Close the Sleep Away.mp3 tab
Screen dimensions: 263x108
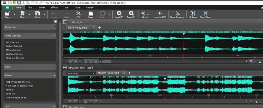[94, 28]
